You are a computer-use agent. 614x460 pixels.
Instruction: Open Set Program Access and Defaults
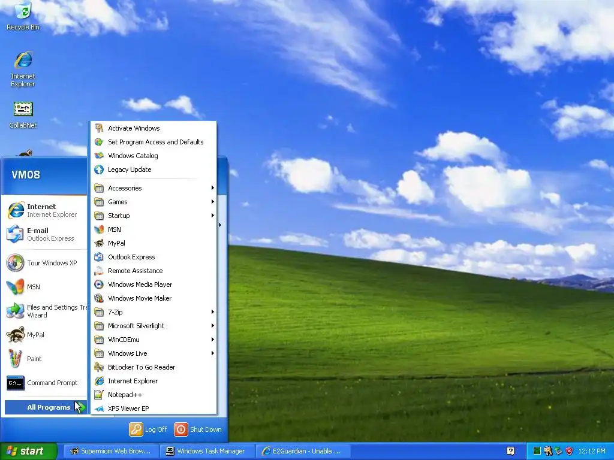[x=153, y=142]
